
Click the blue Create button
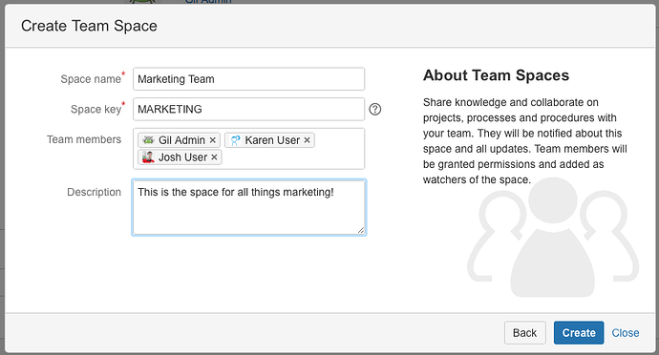click(579, 333)
